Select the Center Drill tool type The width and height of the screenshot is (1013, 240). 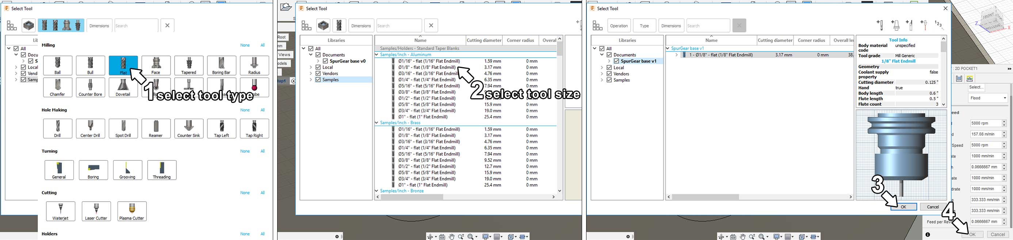coord(91,129)
